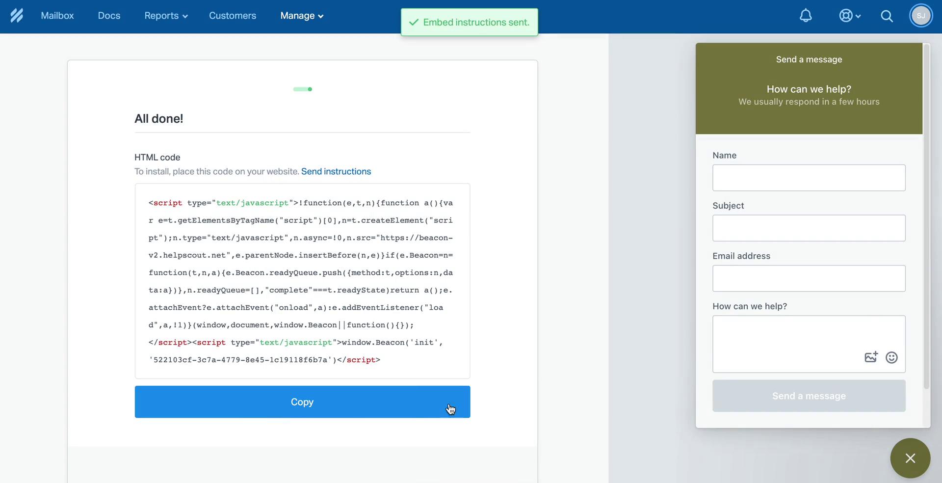Click the Send instructions link
This screenshot has width=942, height=483.
click(336, 171)
